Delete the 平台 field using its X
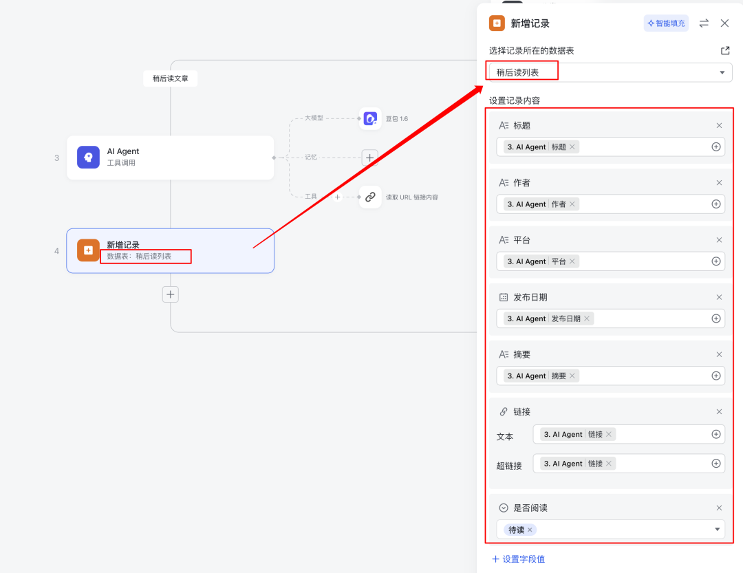 coord(719,239)
